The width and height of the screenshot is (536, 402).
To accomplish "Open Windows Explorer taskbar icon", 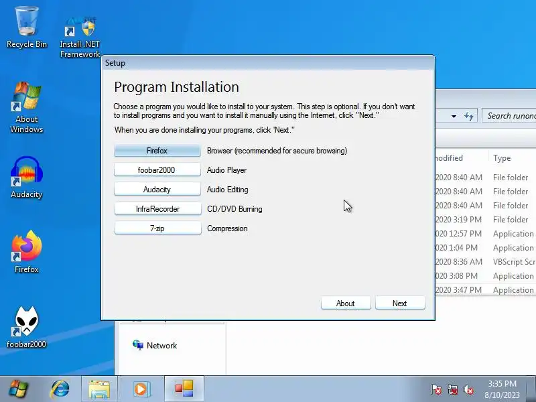I will pos(99,389).
